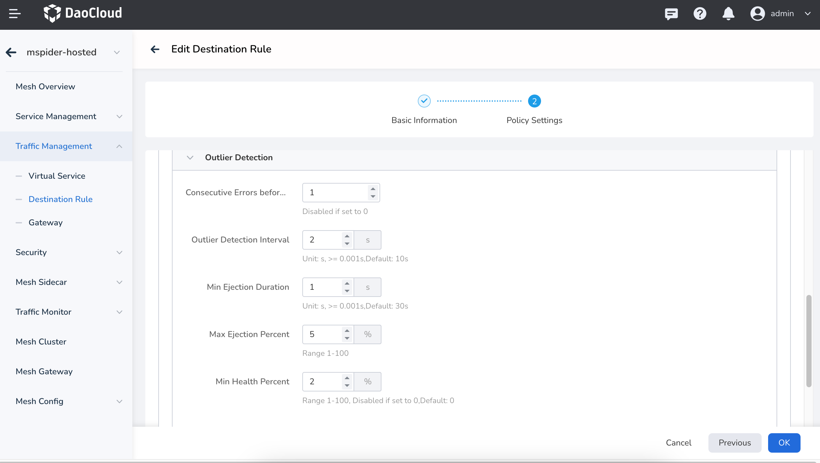Collapse the Outlier Detection section

190,158
